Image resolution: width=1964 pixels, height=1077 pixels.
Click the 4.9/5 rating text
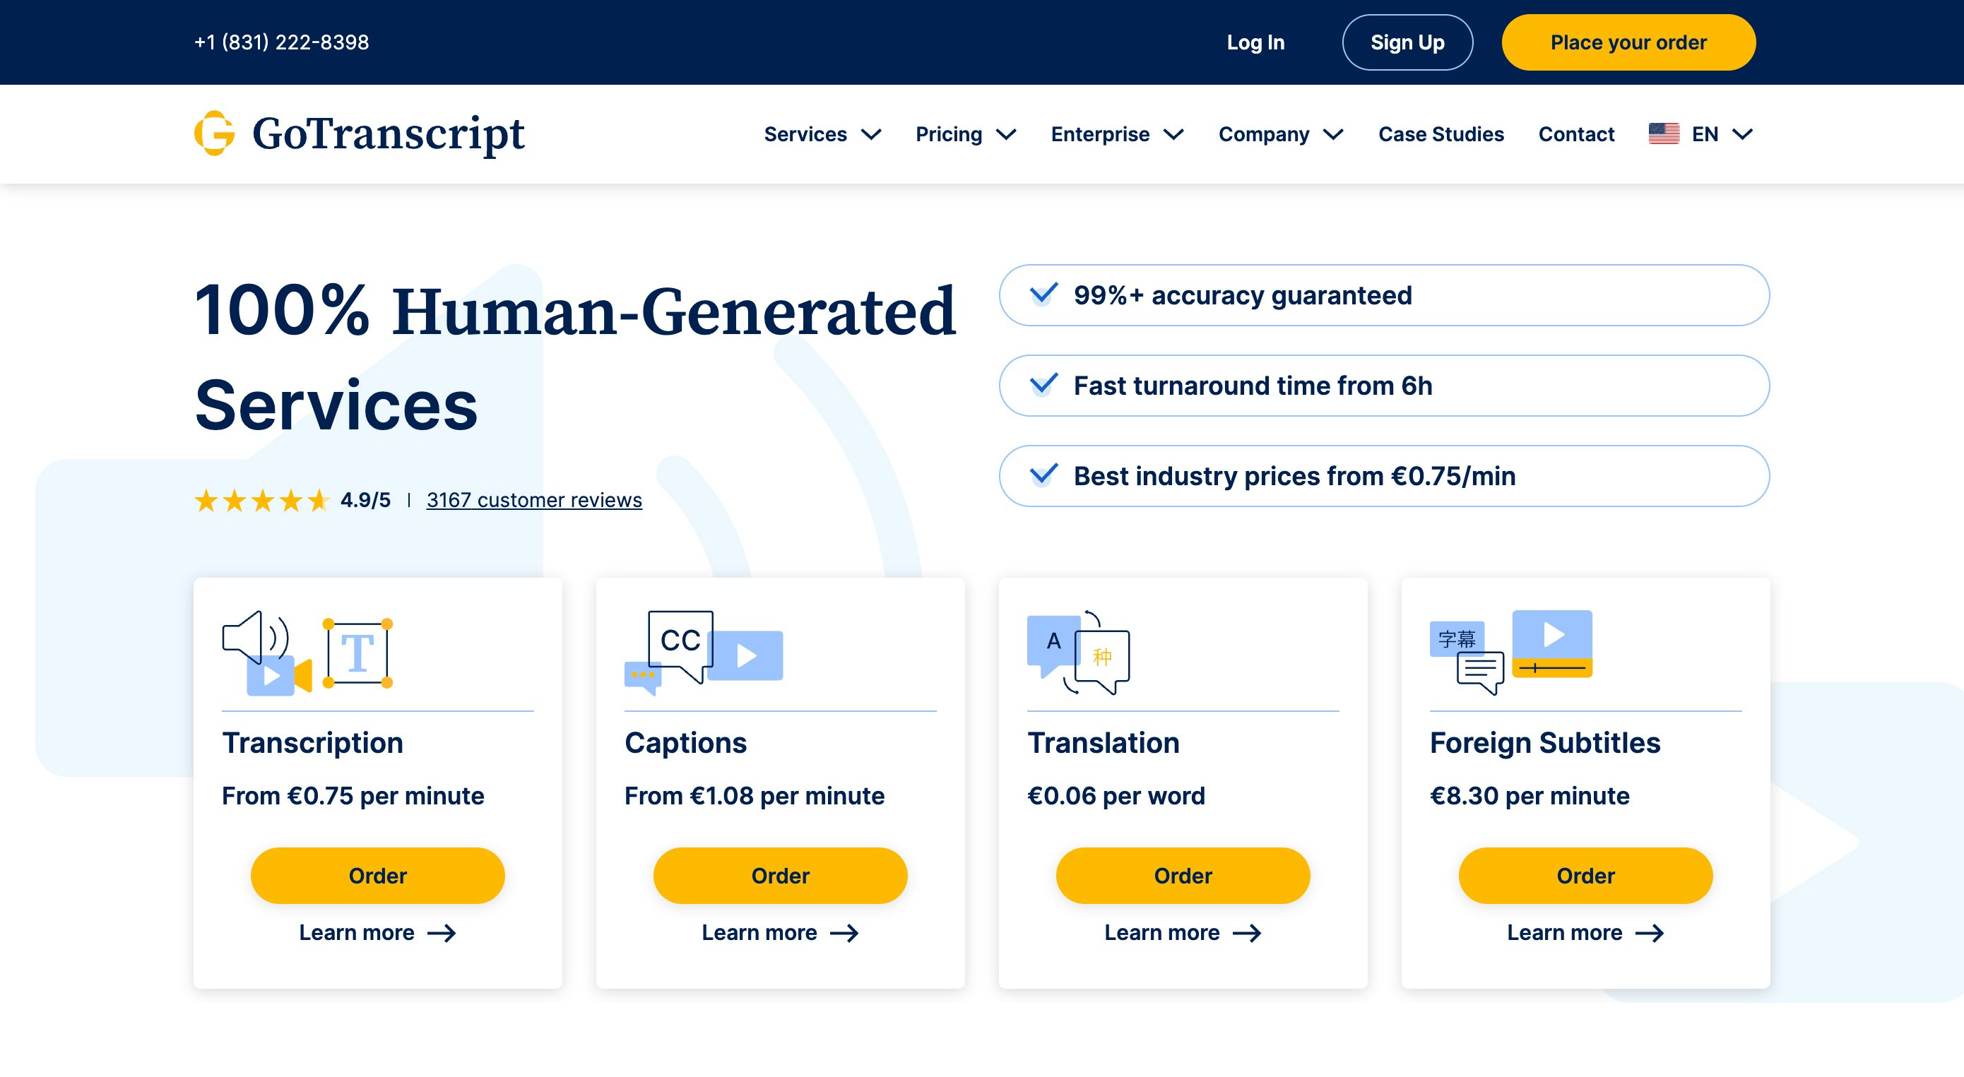365,500
